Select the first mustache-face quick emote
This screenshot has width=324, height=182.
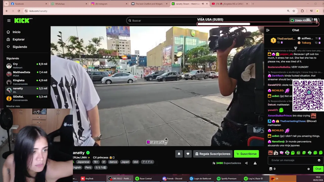tap(270, 153)
